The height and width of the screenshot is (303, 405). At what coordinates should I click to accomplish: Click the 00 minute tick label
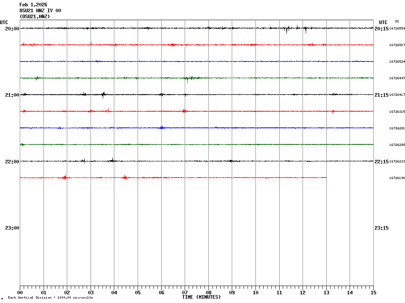coord(20,293)
